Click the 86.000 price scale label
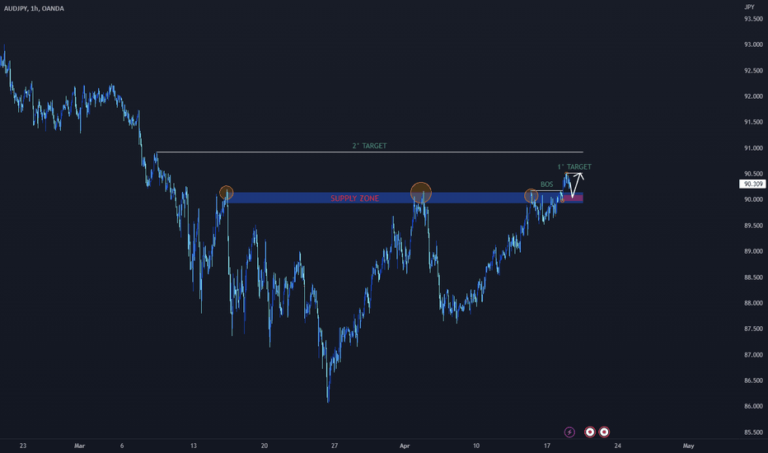The width and height of the screenshot is (768, 453). coord(753,406)
